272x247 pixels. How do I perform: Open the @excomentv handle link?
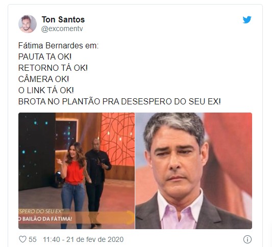tap(62, 29)
